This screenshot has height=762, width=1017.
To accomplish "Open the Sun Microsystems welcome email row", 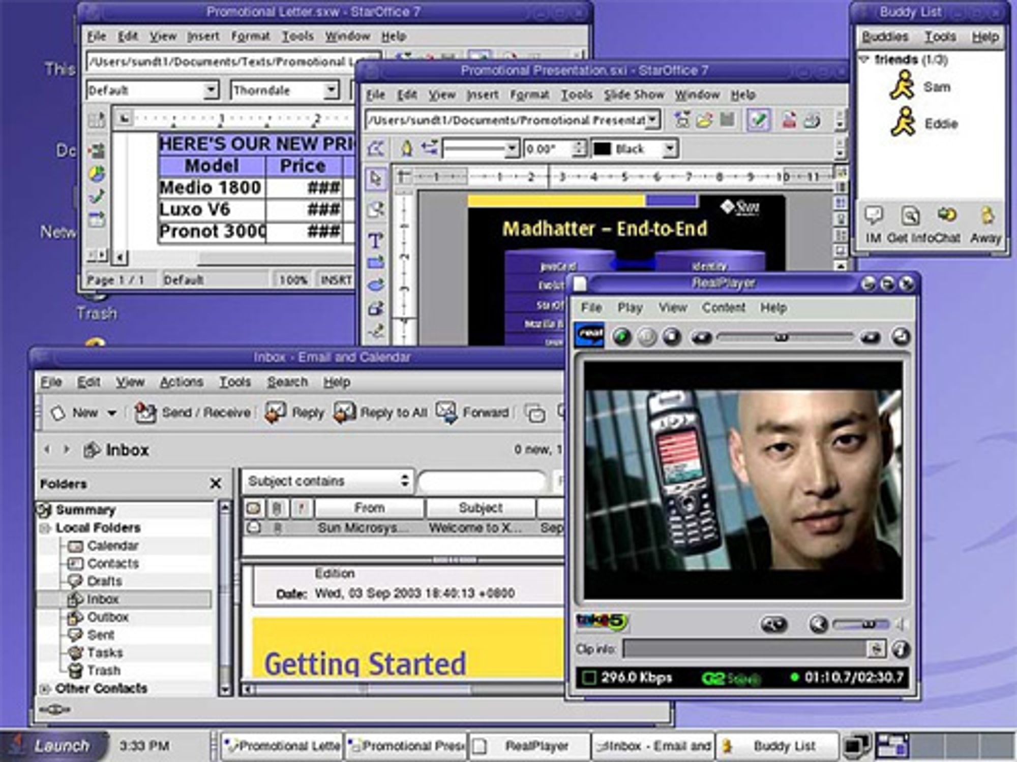I will 404,528.
